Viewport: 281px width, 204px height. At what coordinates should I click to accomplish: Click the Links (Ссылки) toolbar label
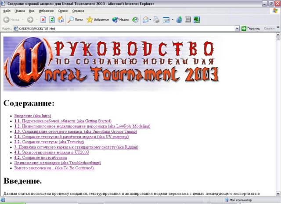[269, 28]
